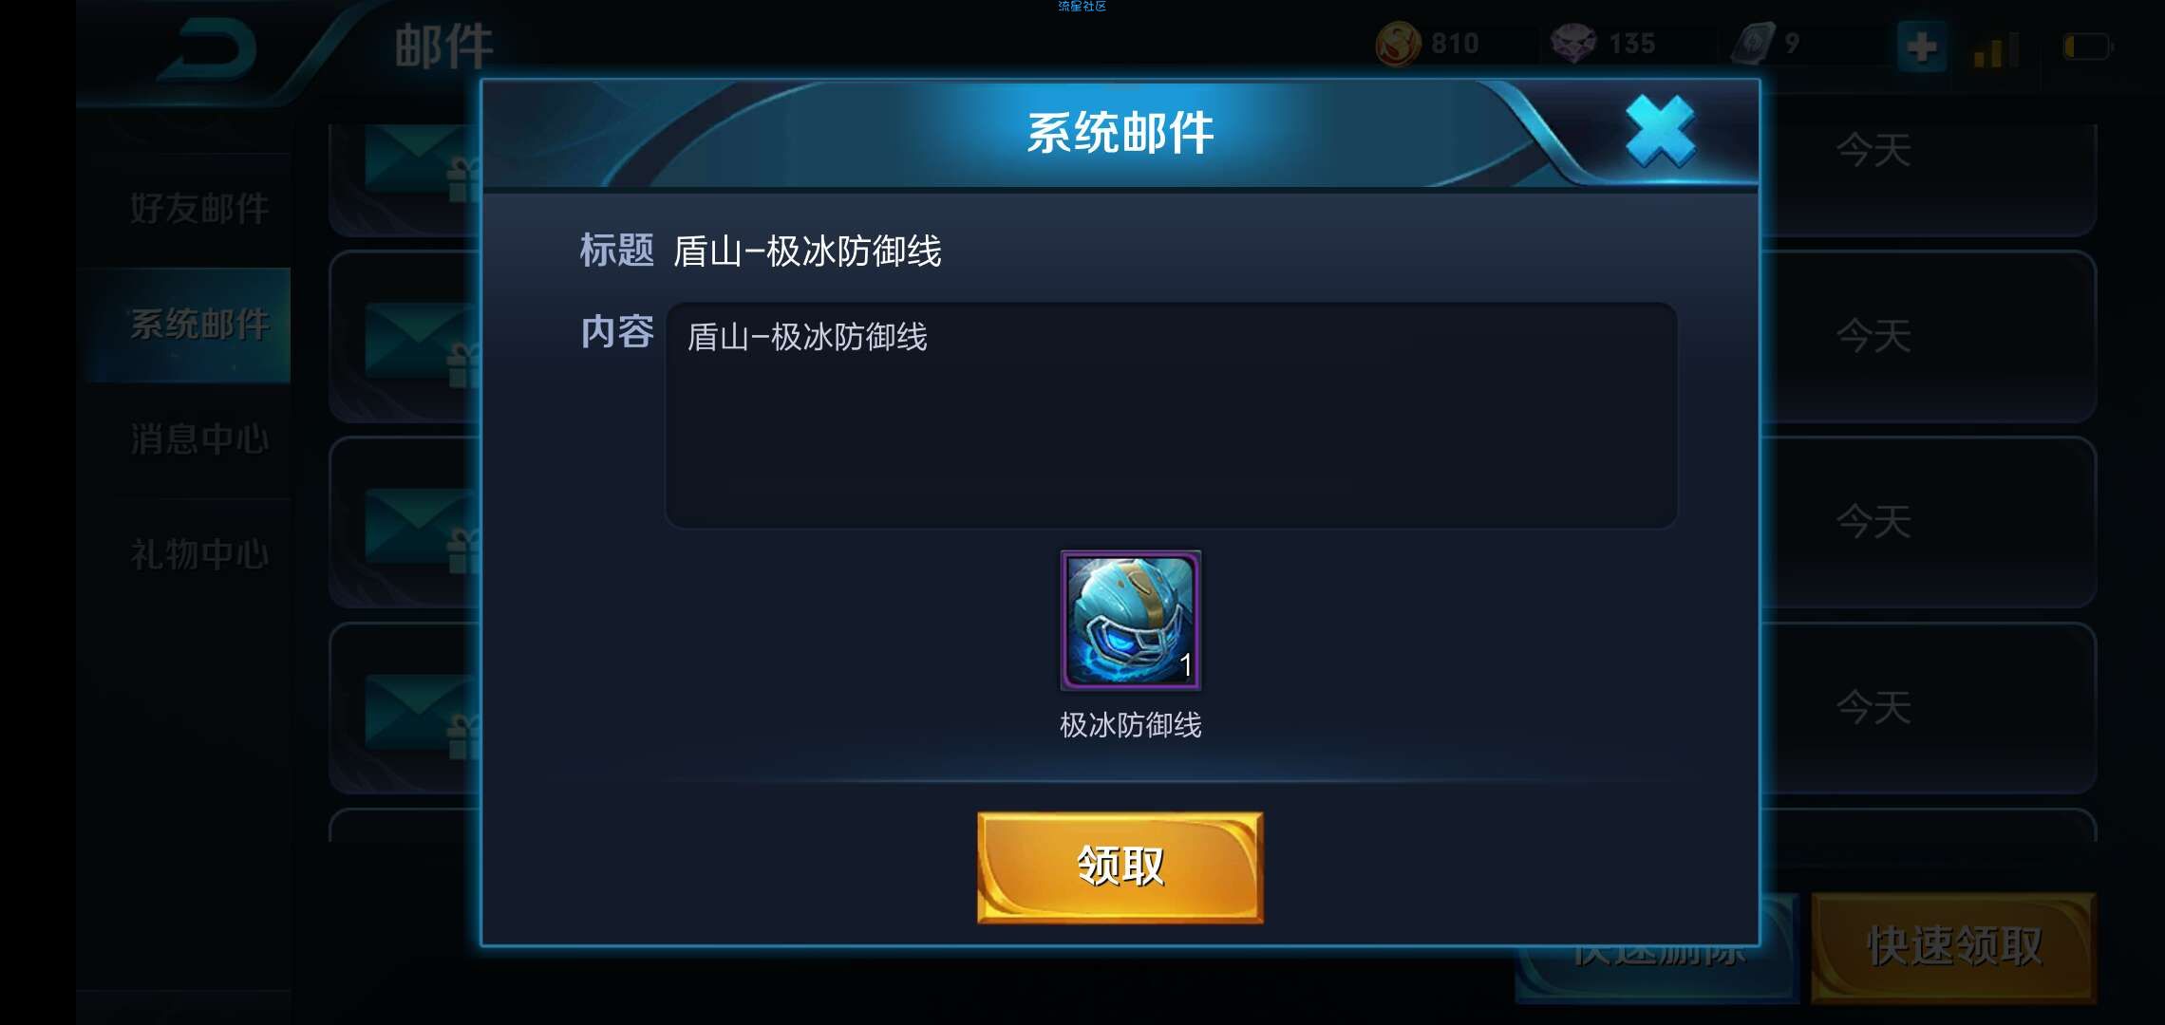Open the 消息中心 tab

pos(199,439)
